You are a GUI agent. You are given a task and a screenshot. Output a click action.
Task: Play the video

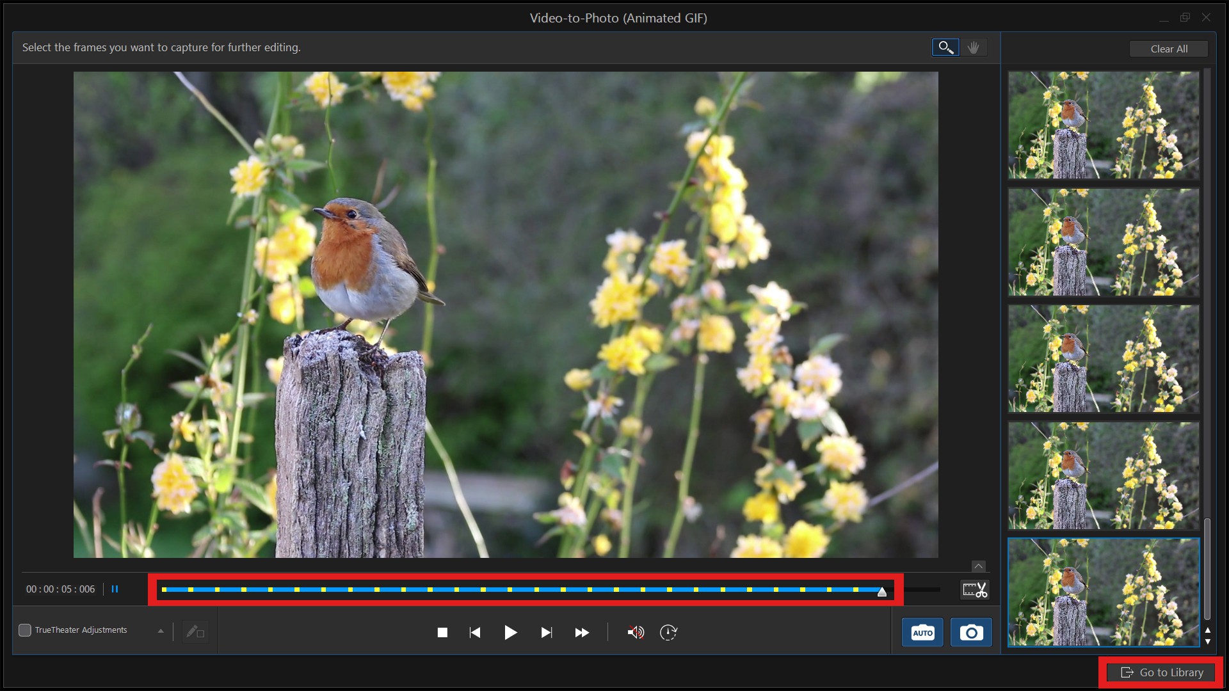[x=510, y=633]
